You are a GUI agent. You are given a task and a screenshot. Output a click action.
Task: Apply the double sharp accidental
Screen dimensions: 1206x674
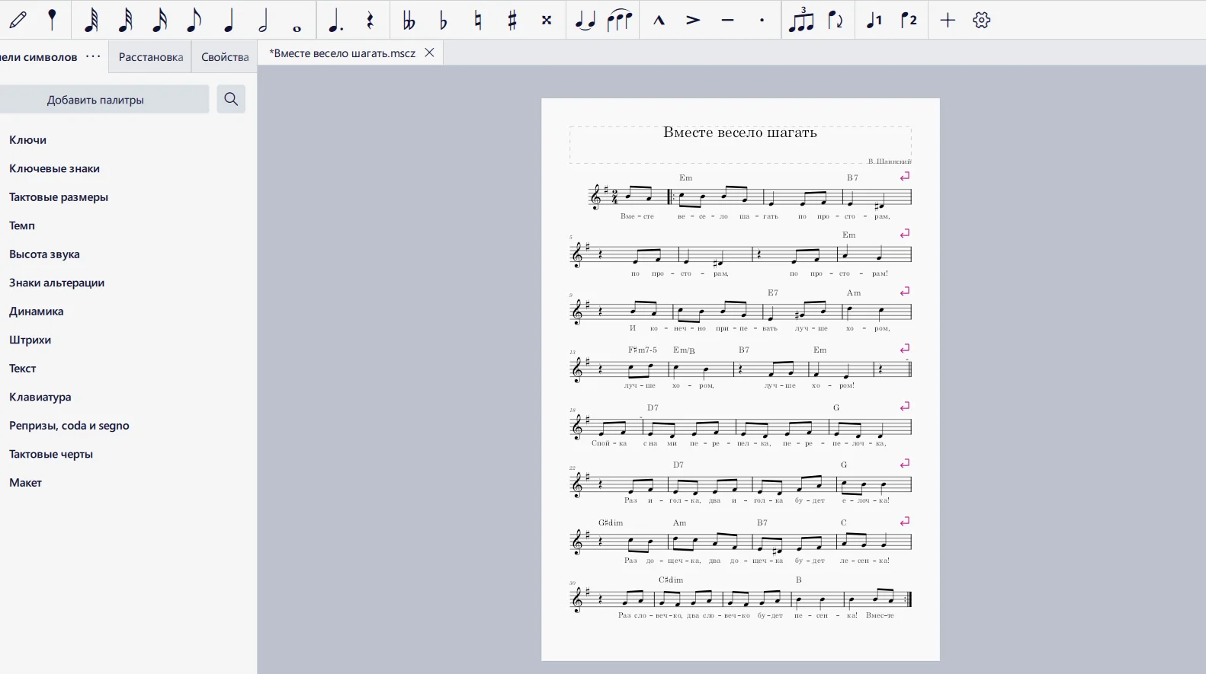click(547, 20)
